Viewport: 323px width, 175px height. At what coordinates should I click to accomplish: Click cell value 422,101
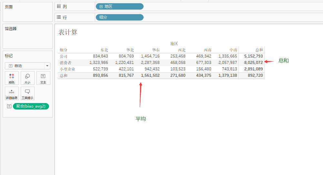[126, 69]
